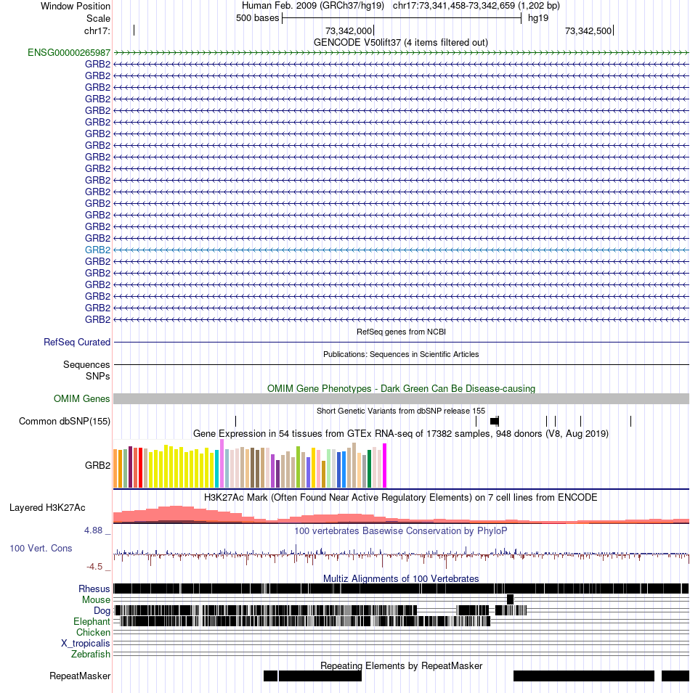
Task: Click the Publications 'Sequences' track label
Action: point(86,364)
